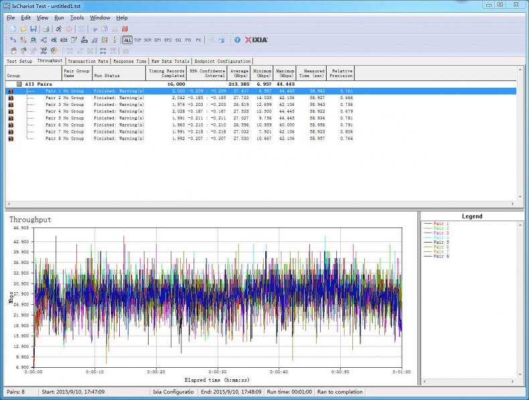529x400 pixels.
Task: Select the Pair 2 No Group row
Action: pyautogui.click(x=260, y=98)
